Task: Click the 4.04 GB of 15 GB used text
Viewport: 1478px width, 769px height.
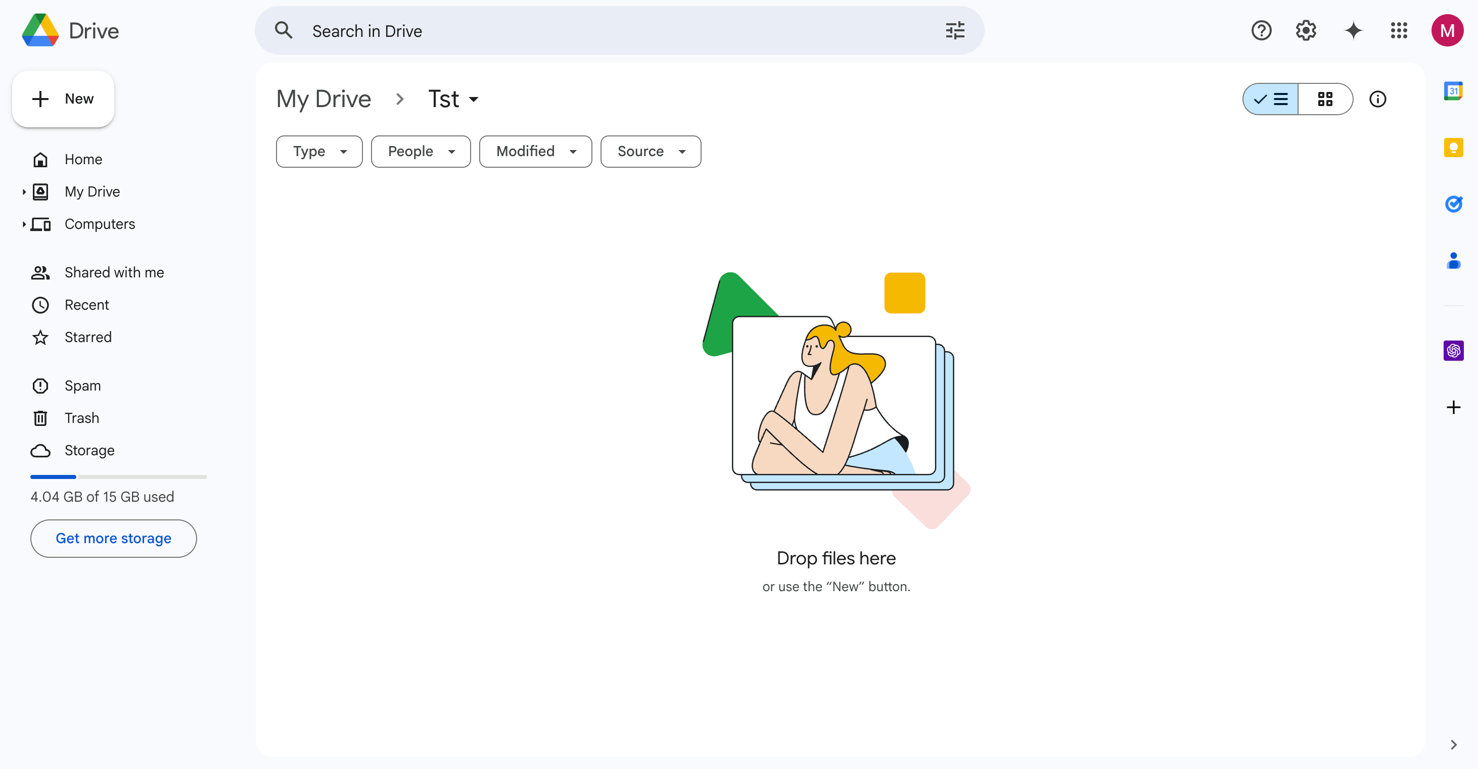Action: [x=102, y=497]
